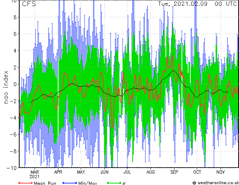Click the 2021 year label under MAR
Image resolution: width=239 pixels, height=185 pixels.
[34, 177]
